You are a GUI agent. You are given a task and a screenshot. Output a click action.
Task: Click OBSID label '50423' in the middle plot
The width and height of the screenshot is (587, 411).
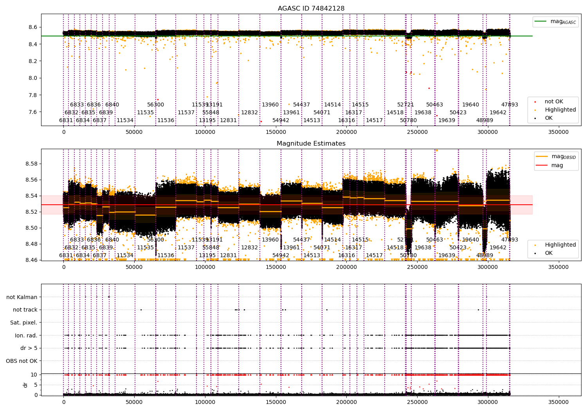coord(458,248)
